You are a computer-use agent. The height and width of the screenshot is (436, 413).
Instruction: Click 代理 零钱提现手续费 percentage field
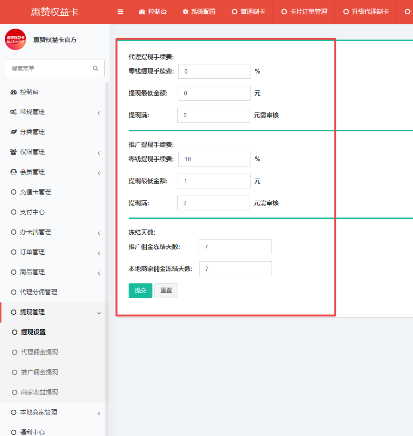(x=214, y=72)
